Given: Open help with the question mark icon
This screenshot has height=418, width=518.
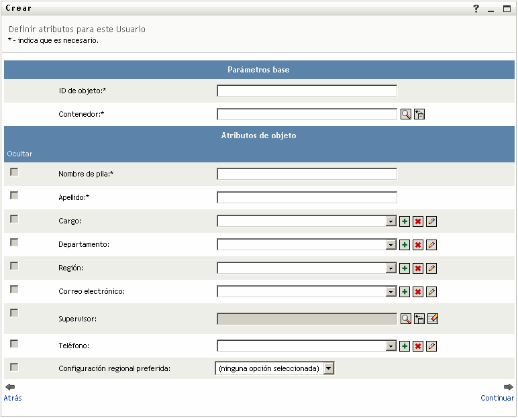Looking at the screenshot, I should [x=476, y=9].
